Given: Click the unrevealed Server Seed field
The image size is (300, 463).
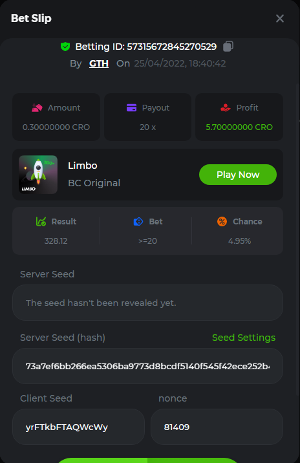Looking at the screenshot, I should (x=147, y=303).
